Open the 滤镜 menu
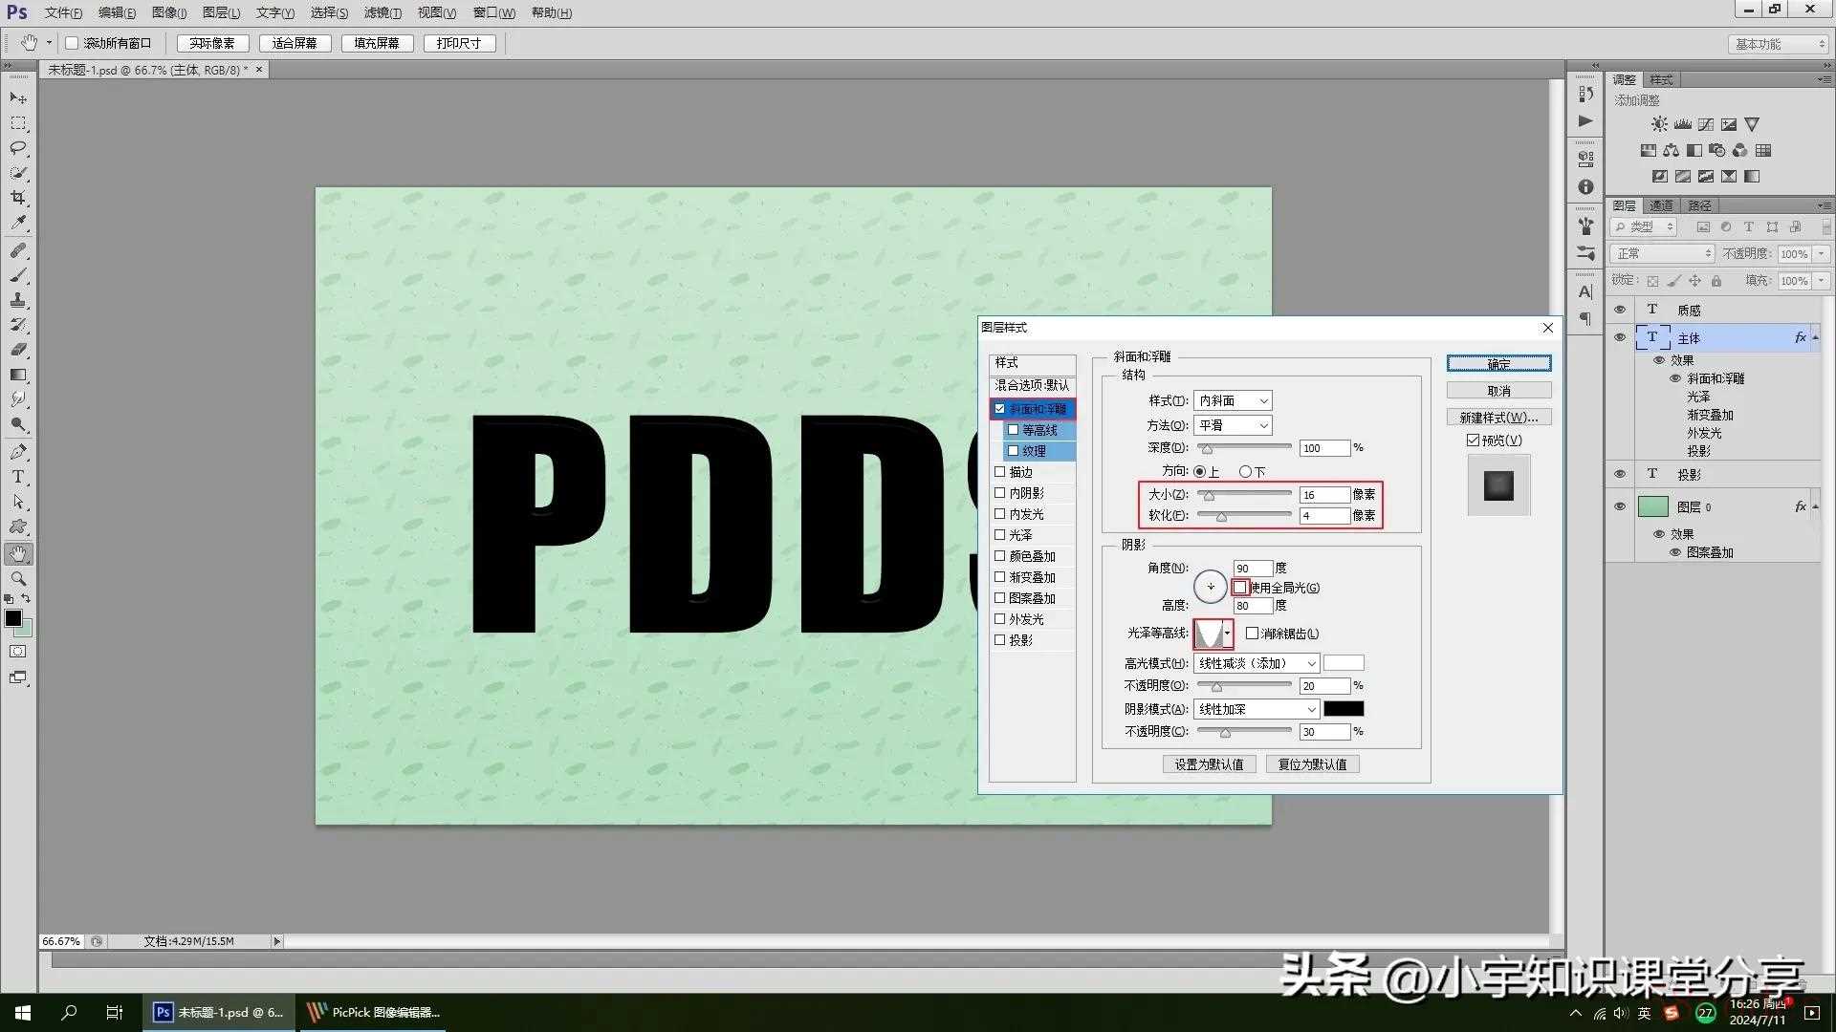 [x=382, y=12]
